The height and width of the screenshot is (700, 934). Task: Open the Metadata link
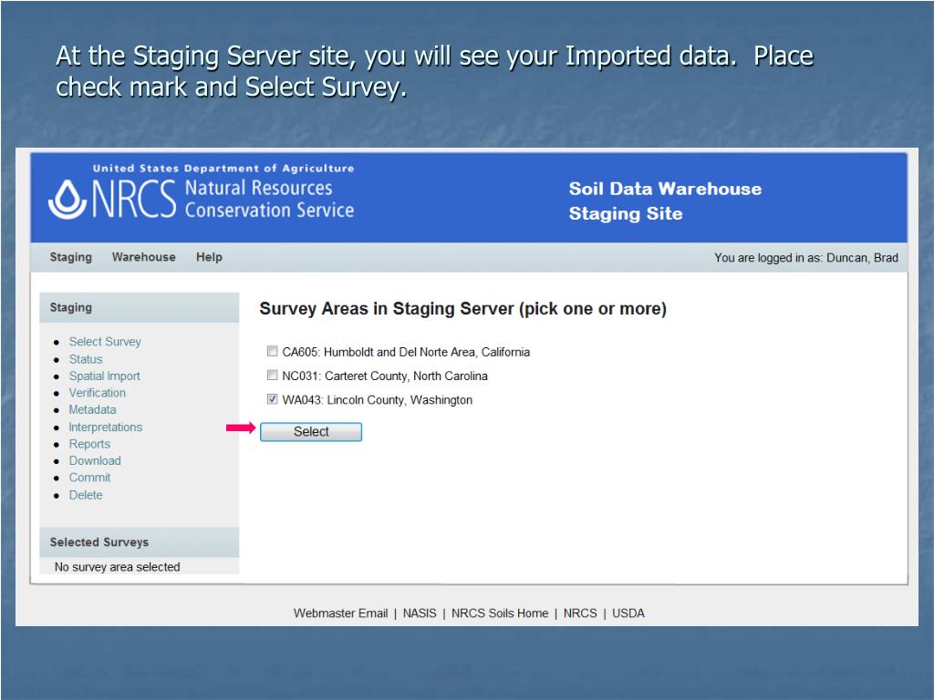point(92,409)
